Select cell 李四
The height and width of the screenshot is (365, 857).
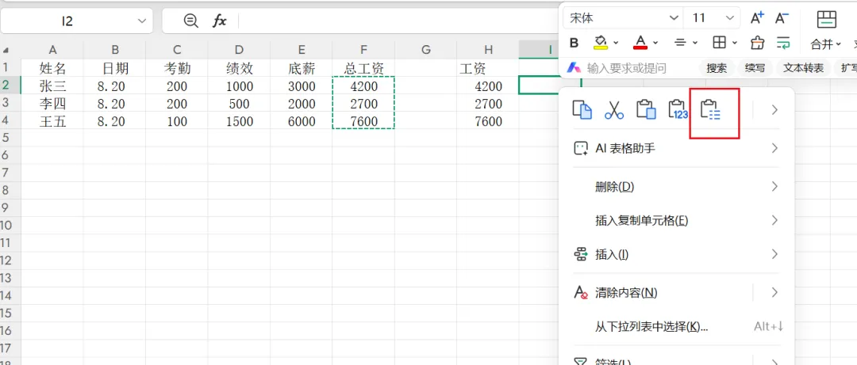click(x=52, y=104)
